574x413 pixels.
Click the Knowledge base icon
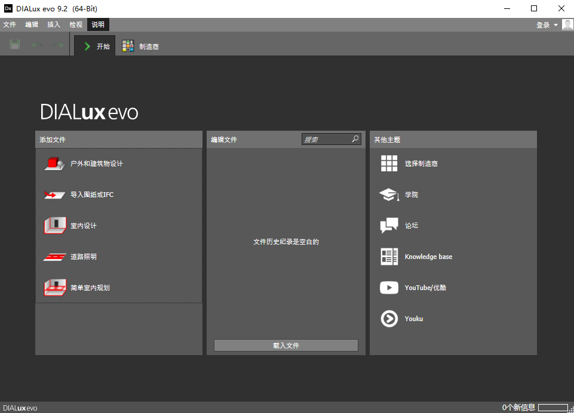tap(389, 257)
